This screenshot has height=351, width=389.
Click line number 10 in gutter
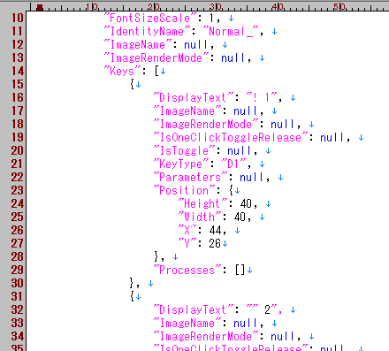click(18, 18)
